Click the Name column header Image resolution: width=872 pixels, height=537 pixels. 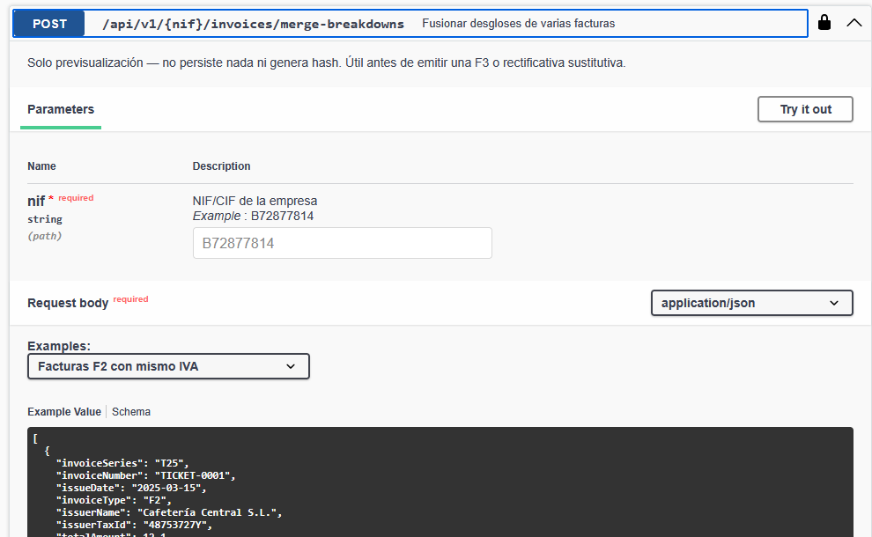coord(41,166)
